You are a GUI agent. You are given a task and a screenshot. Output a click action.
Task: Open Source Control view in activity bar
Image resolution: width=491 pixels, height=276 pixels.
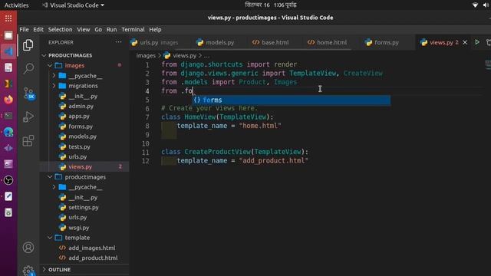click(29, 93)
